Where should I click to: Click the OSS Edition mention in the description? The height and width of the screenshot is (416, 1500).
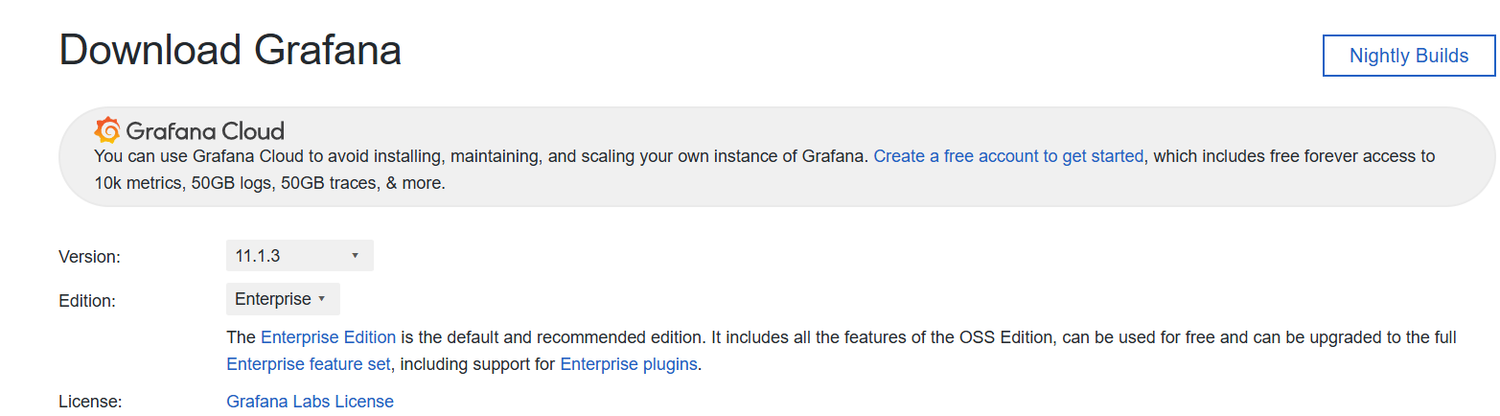(1007, 337)
